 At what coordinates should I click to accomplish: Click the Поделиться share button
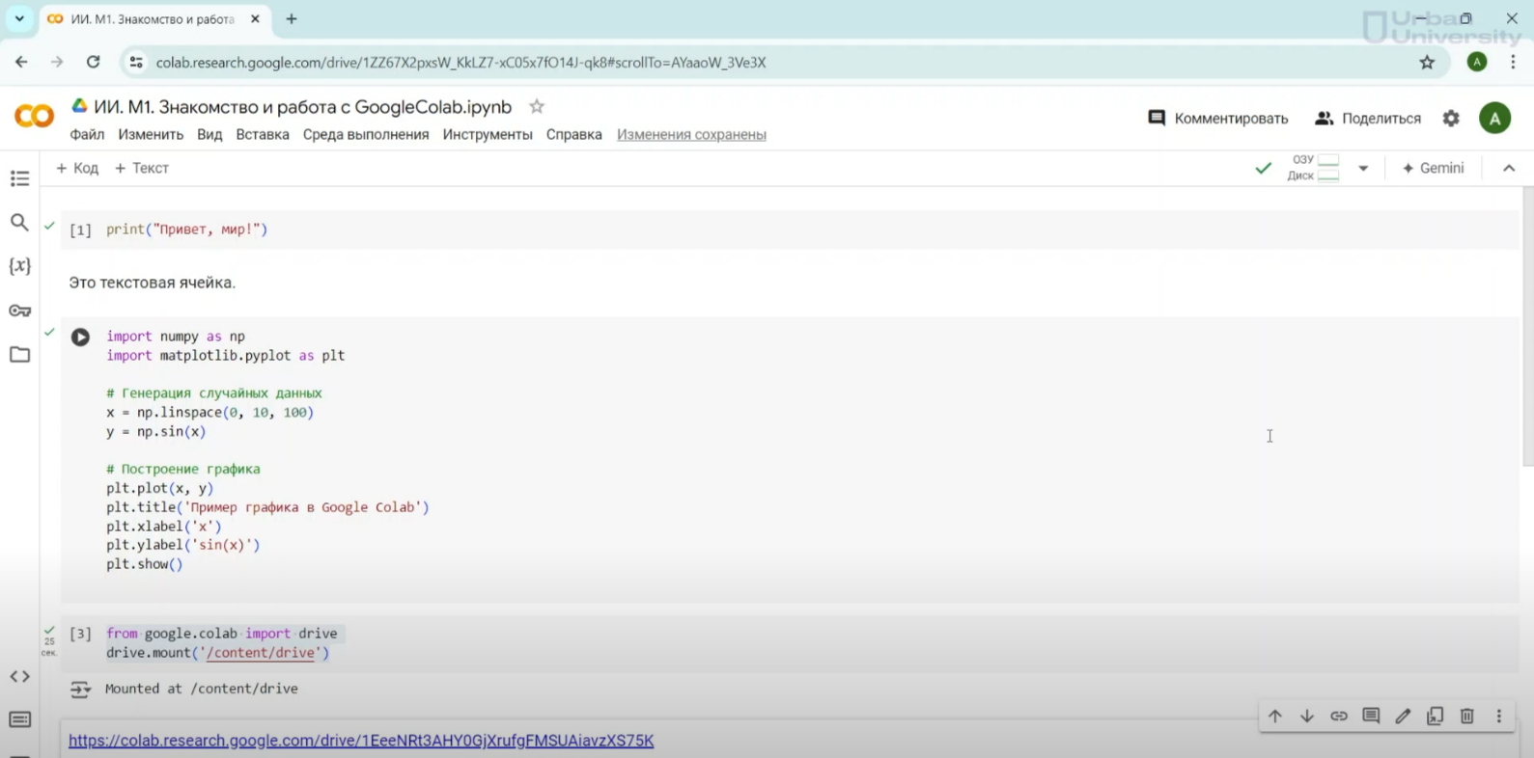tap(1368, 119)
